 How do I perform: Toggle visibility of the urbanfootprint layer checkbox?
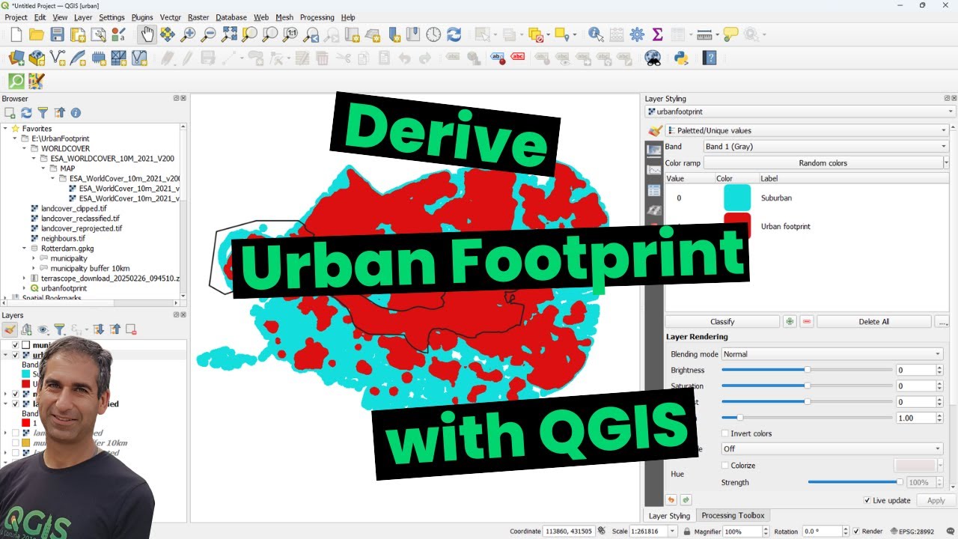coord(14,355)
